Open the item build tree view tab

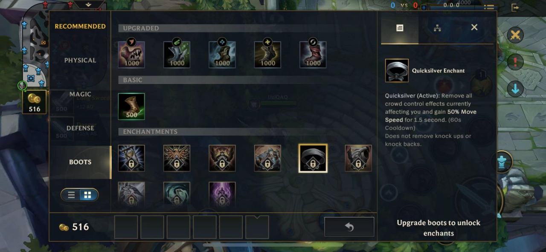(437, 28)
